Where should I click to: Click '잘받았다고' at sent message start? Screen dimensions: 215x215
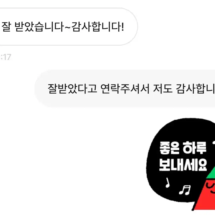73,89
